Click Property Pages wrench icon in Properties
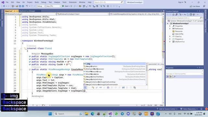The height and width of the screenshot is (117, 208). 175,77
